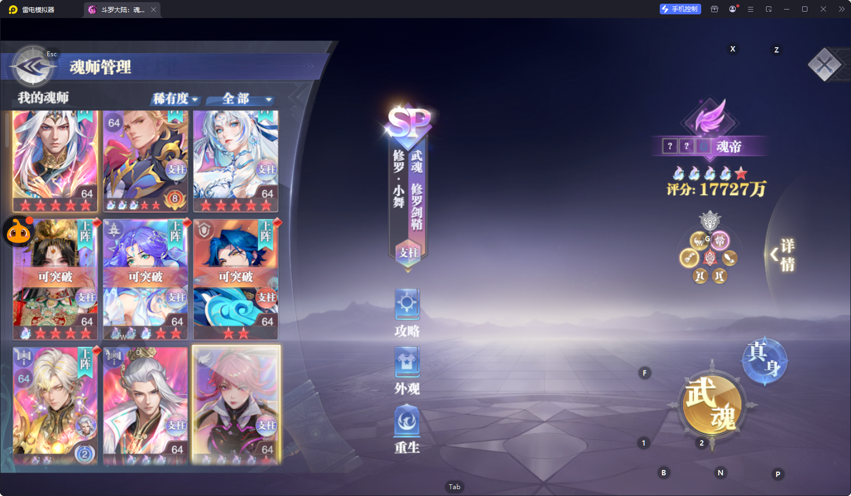851x496 pixels.
Task: Click the 支柱 tag under the SP banner
Action: click(409, 253)
